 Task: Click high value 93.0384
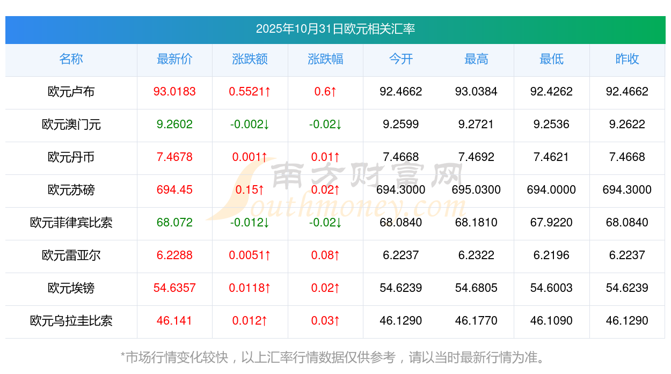(x=476, y=92)
